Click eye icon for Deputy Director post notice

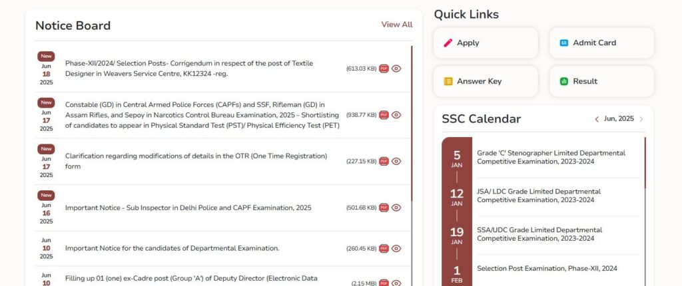[396, 283]
